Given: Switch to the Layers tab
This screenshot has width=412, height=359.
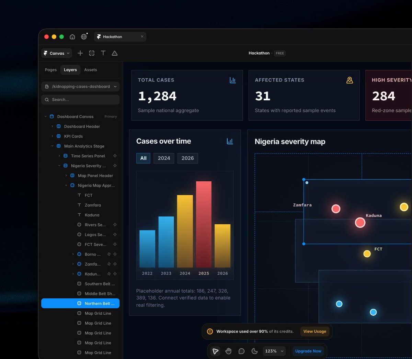Looking at the screenshot, I should (70, 70).
